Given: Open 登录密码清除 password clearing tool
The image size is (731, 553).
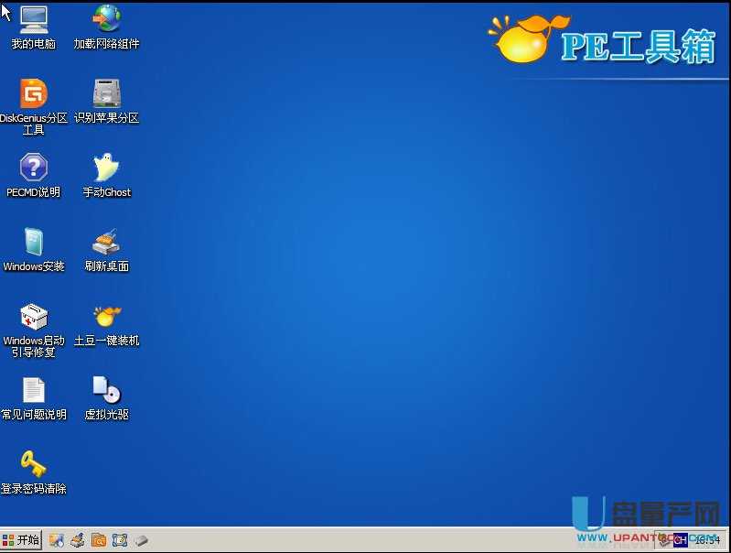Looking at the screenshot, I should 33,465.
